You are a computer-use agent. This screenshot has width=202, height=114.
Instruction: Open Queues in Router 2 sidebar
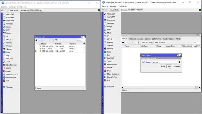110,49
